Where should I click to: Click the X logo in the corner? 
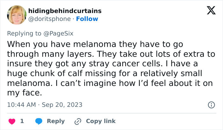pyautogui.click(x=209, y=11)
